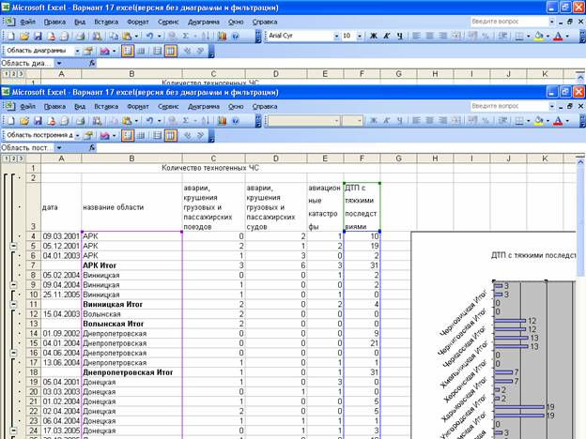Click the Save icon in the upper window toolbar
This screenshot has height=439, width=586.
tap(38, 36)
